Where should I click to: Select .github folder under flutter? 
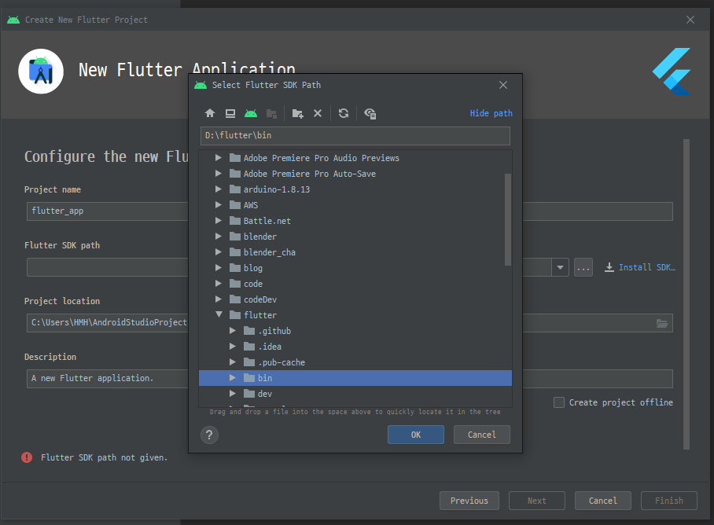(x=274, y=331)
